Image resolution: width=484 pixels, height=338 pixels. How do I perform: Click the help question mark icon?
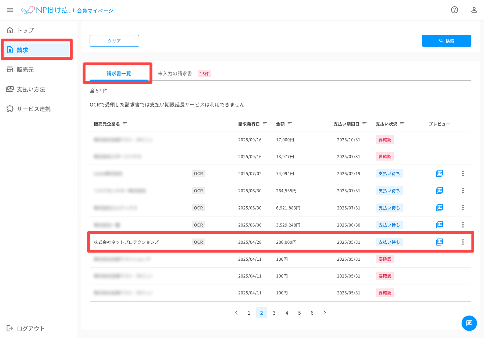[x=454, y=10]
